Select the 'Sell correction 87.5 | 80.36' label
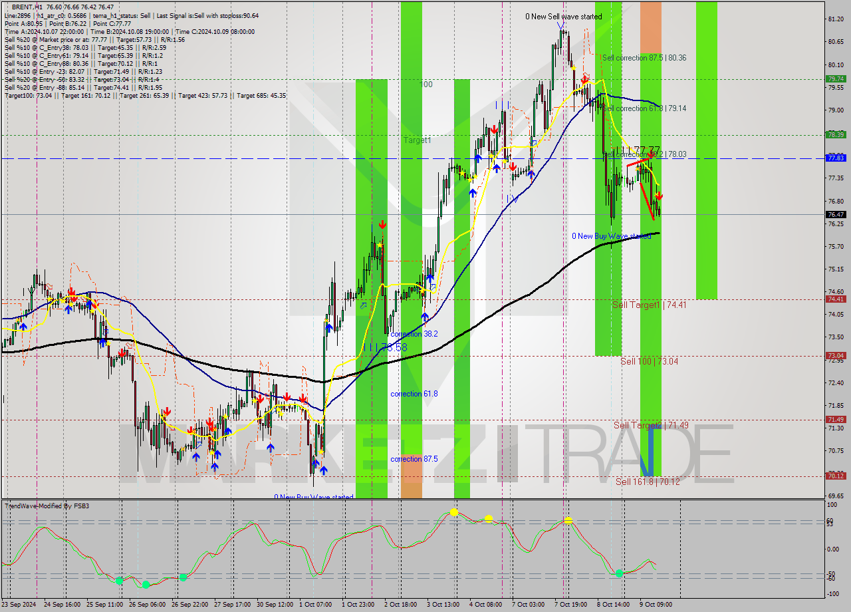The image size is (851, 612). tap(644, 58)
